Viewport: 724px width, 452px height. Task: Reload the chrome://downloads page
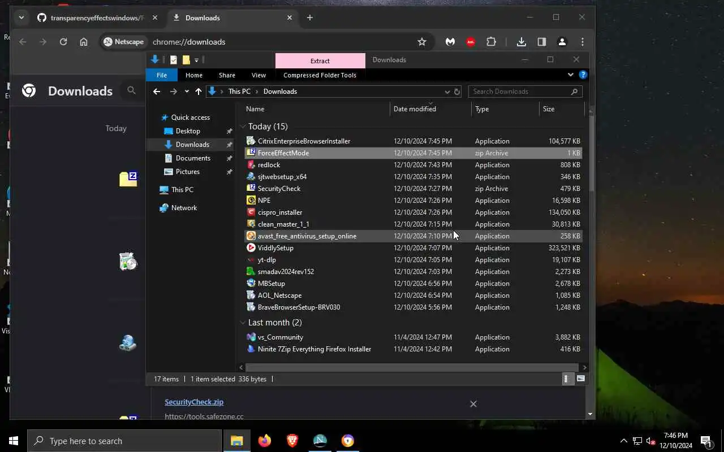click(63, 42)
